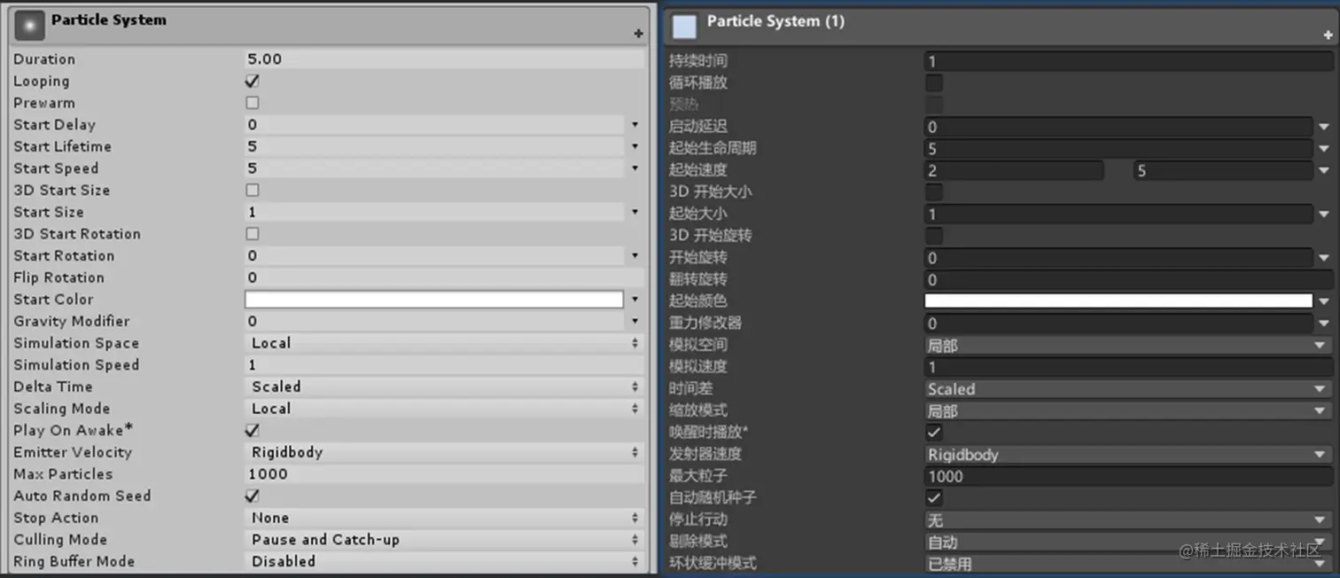Open the Stop Action dropdown
Viewport: 1340px width, 578px height.
443,518
